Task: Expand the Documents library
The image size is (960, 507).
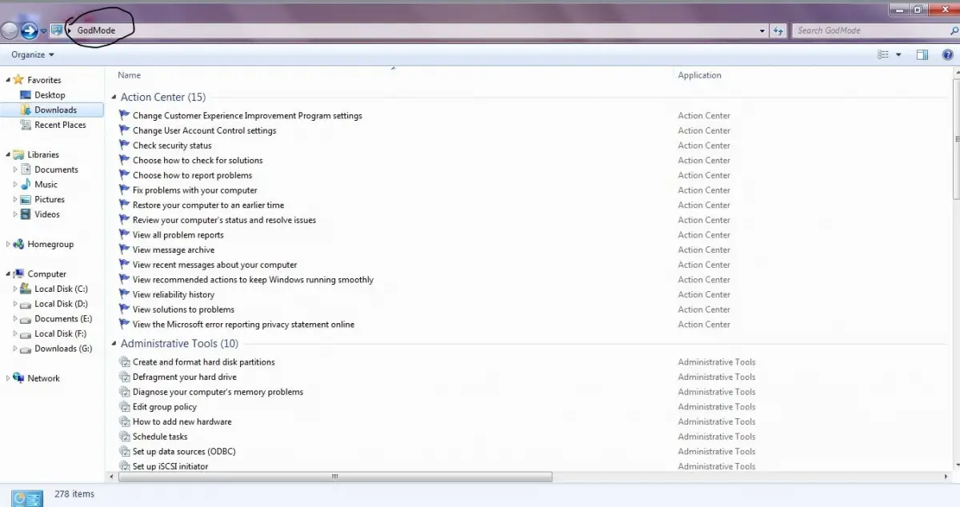Action: click(x=15, y=170)
